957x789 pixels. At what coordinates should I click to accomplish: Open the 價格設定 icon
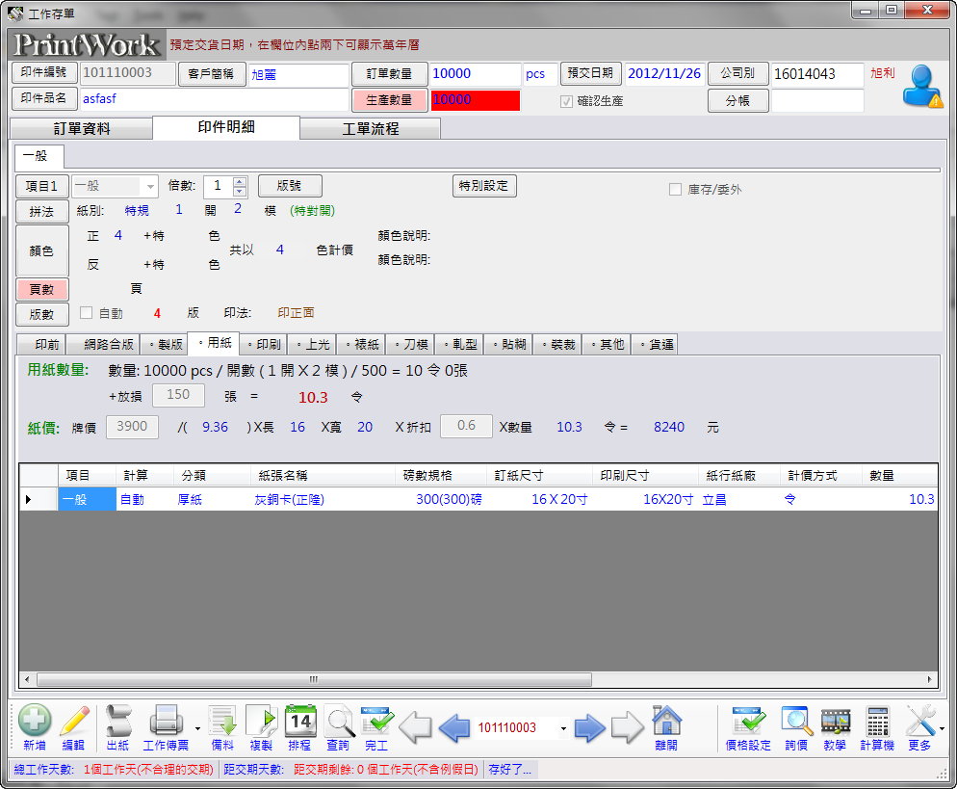pos(749,721)
